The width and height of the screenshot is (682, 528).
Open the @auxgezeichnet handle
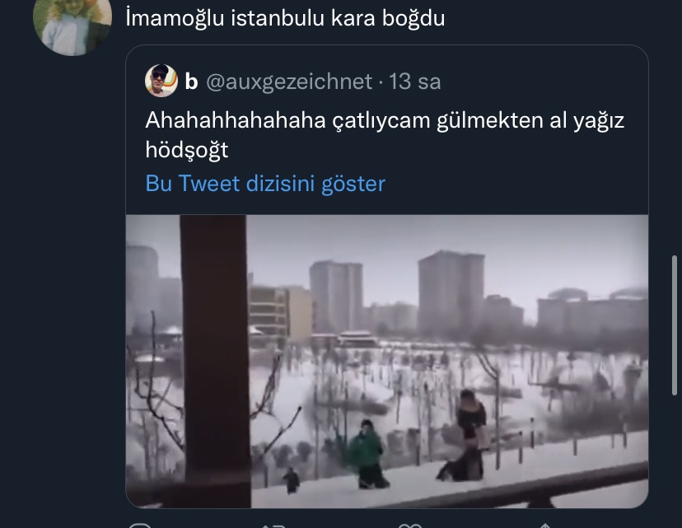[x=289, y=82]
